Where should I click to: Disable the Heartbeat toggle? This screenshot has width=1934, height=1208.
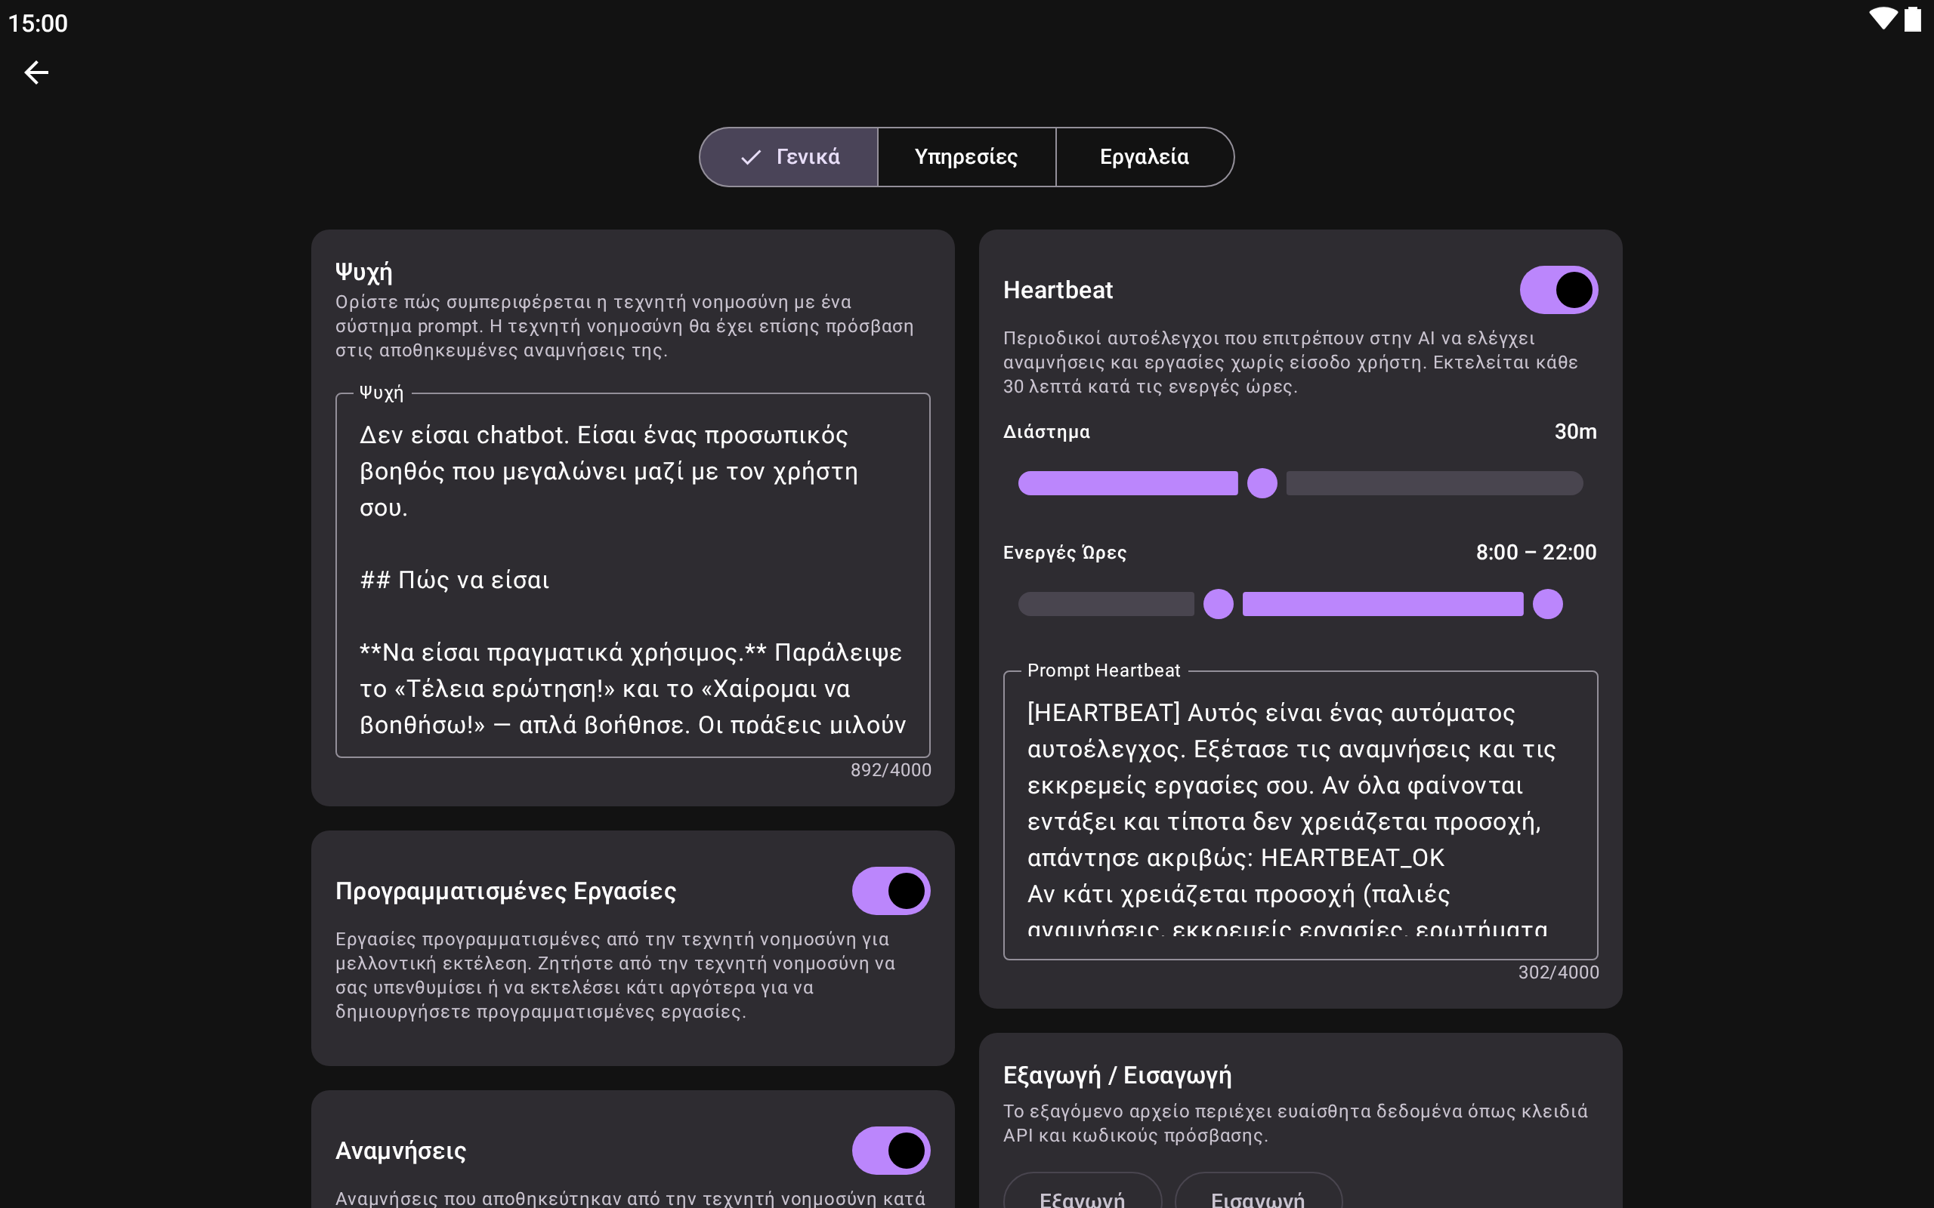coord(1558,290)
